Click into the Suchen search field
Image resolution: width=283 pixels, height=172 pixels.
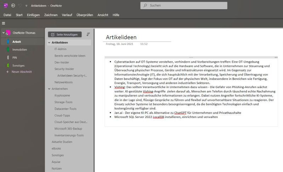(x=184, y=5)
